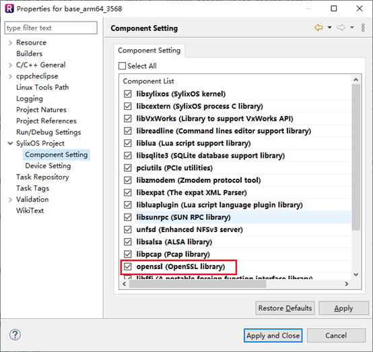
Task: Uncheck libcextern process C library
Action: coord(128,106)
